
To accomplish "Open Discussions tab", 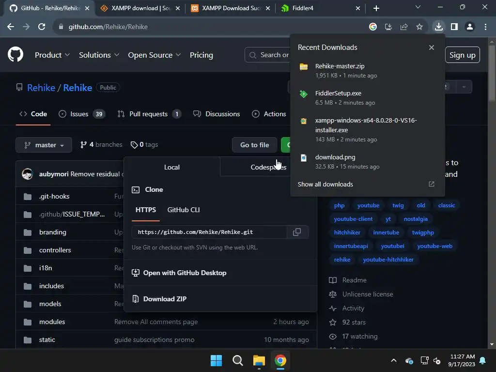I will [x=217, y=114].
